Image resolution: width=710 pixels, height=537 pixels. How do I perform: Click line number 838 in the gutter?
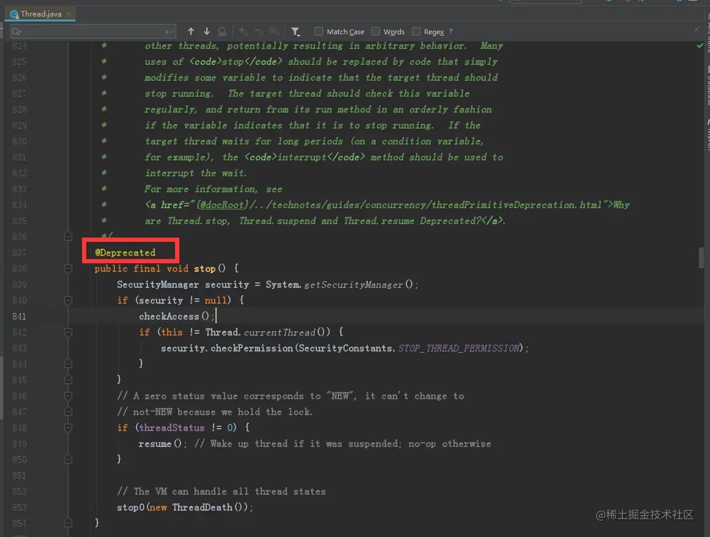20,269
